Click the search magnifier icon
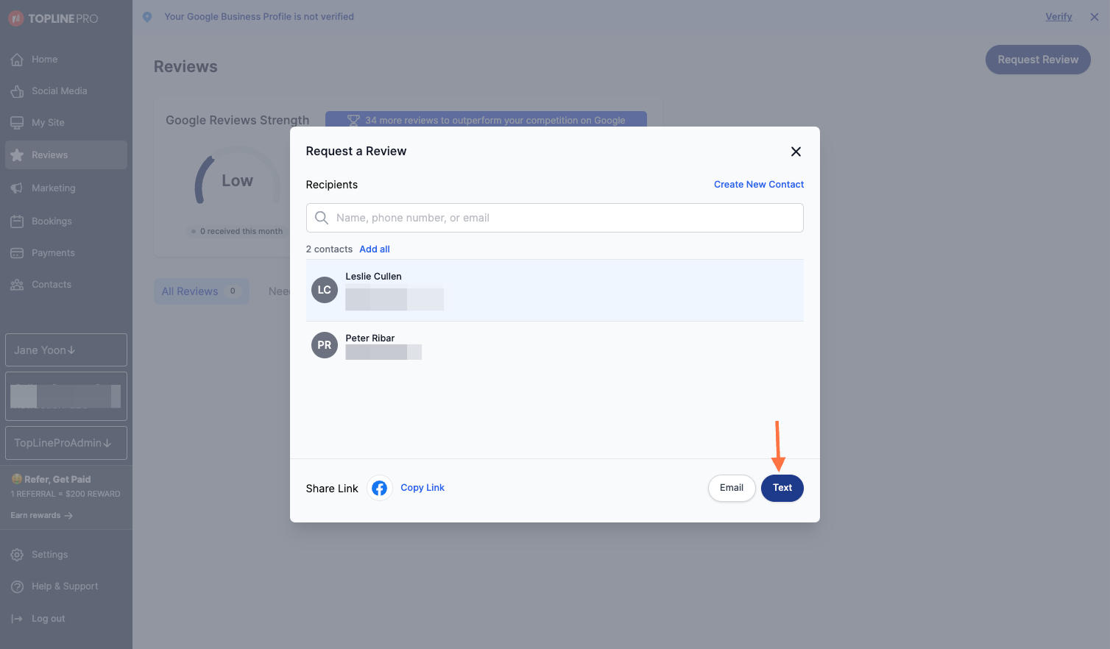Screen dimensions: 1110x649 click(322, 218)
